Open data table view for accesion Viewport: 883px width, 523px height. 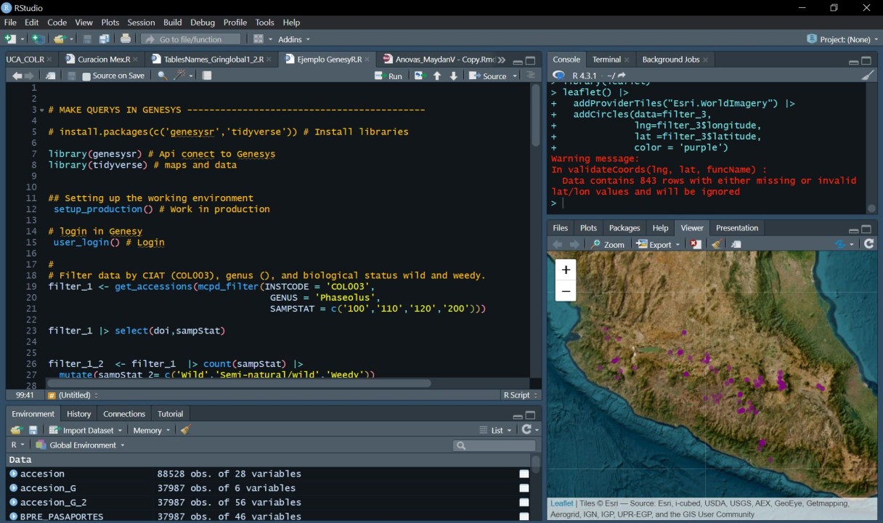(524, 474)
